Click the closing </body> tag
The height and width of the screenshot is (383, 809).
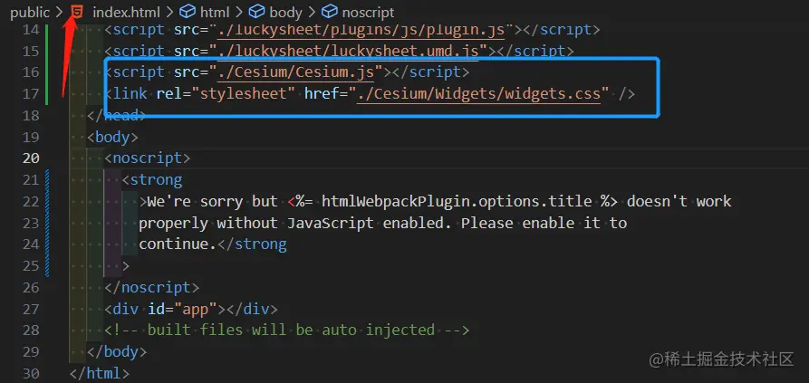coord(117,351)
